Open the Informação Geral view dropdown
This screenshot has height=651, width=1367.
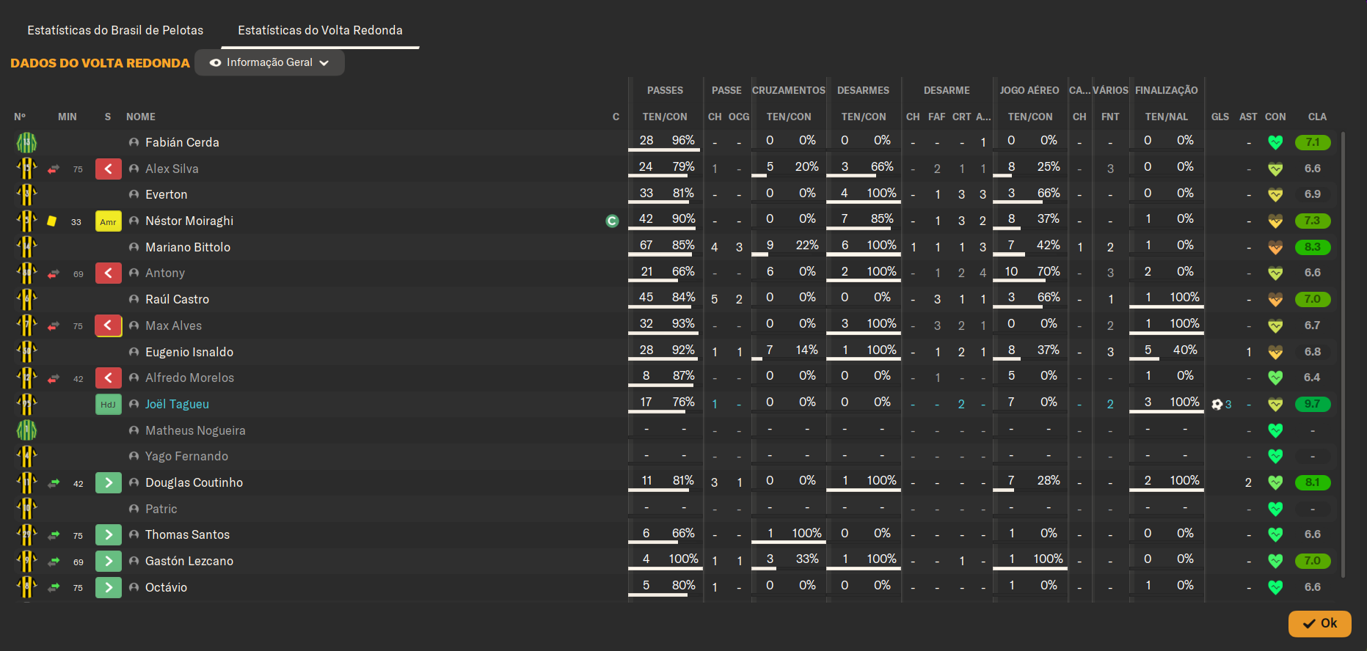(x=269, y=62)
